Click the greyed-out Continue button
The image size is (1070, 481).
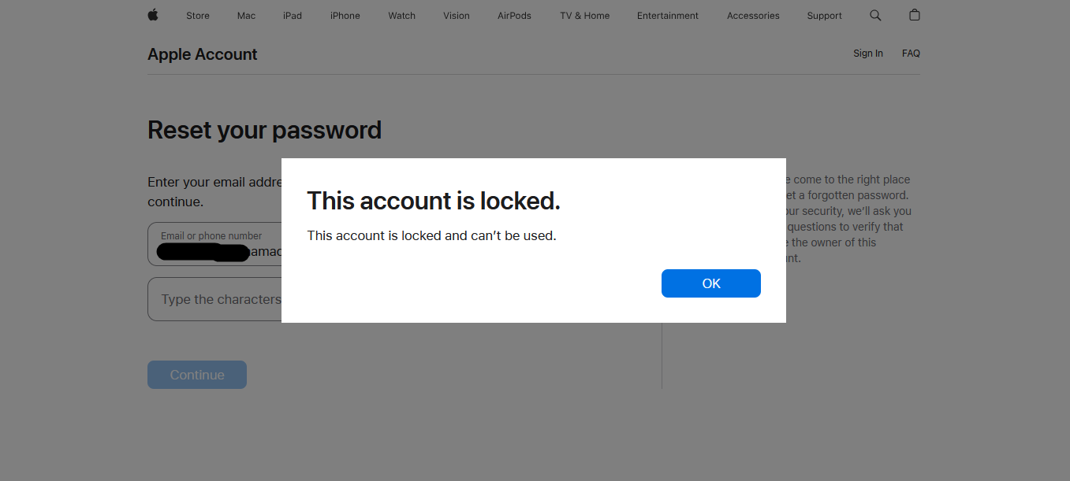click(197, 375)
